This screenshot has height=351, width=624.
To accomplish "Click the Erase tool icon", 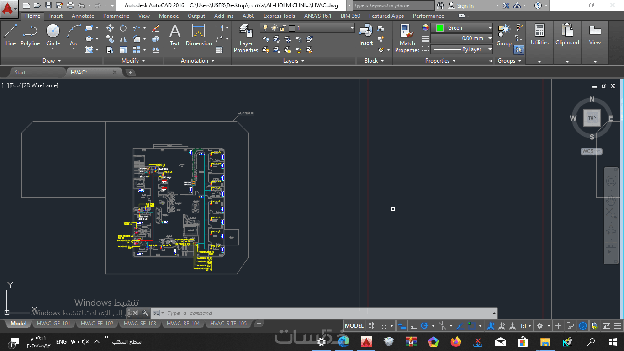I will [155, 28].
